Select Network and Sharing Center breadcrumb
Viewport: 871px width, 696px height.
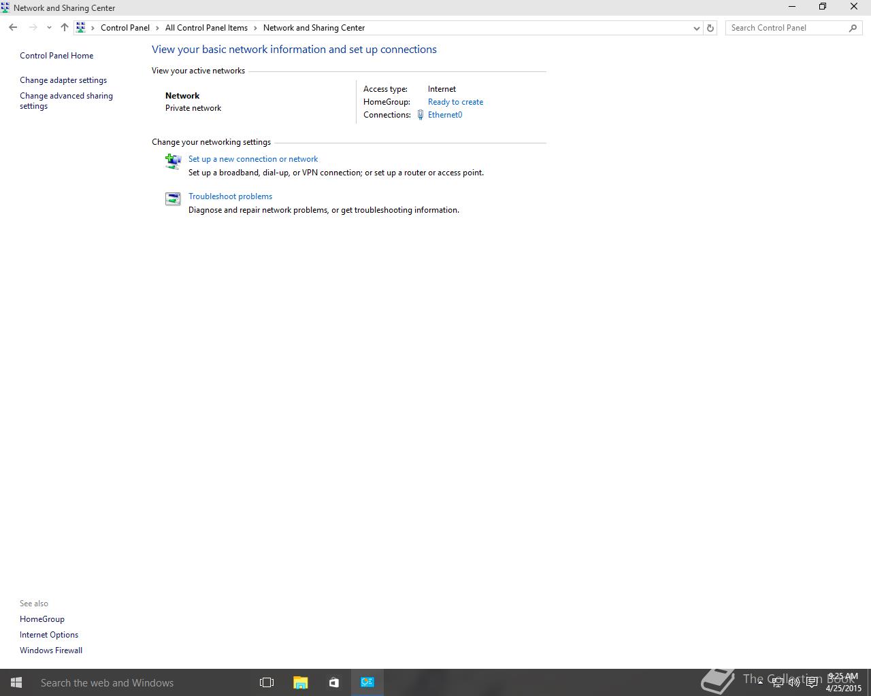(x=314, y=28)
